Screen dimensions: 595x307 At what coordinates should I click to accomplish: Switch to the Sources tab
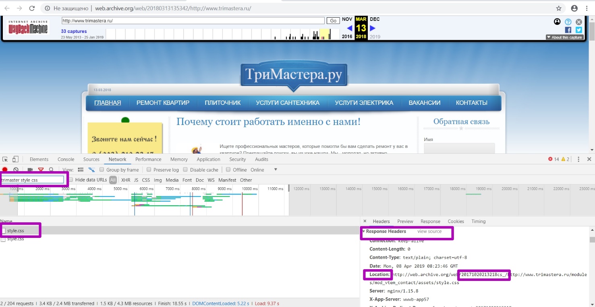(x=91, y=159)
